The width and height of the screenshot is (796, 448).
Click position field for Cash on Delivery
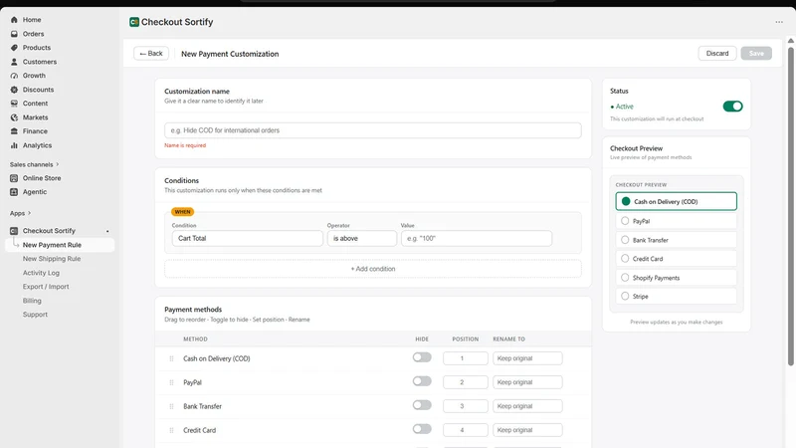466,358
